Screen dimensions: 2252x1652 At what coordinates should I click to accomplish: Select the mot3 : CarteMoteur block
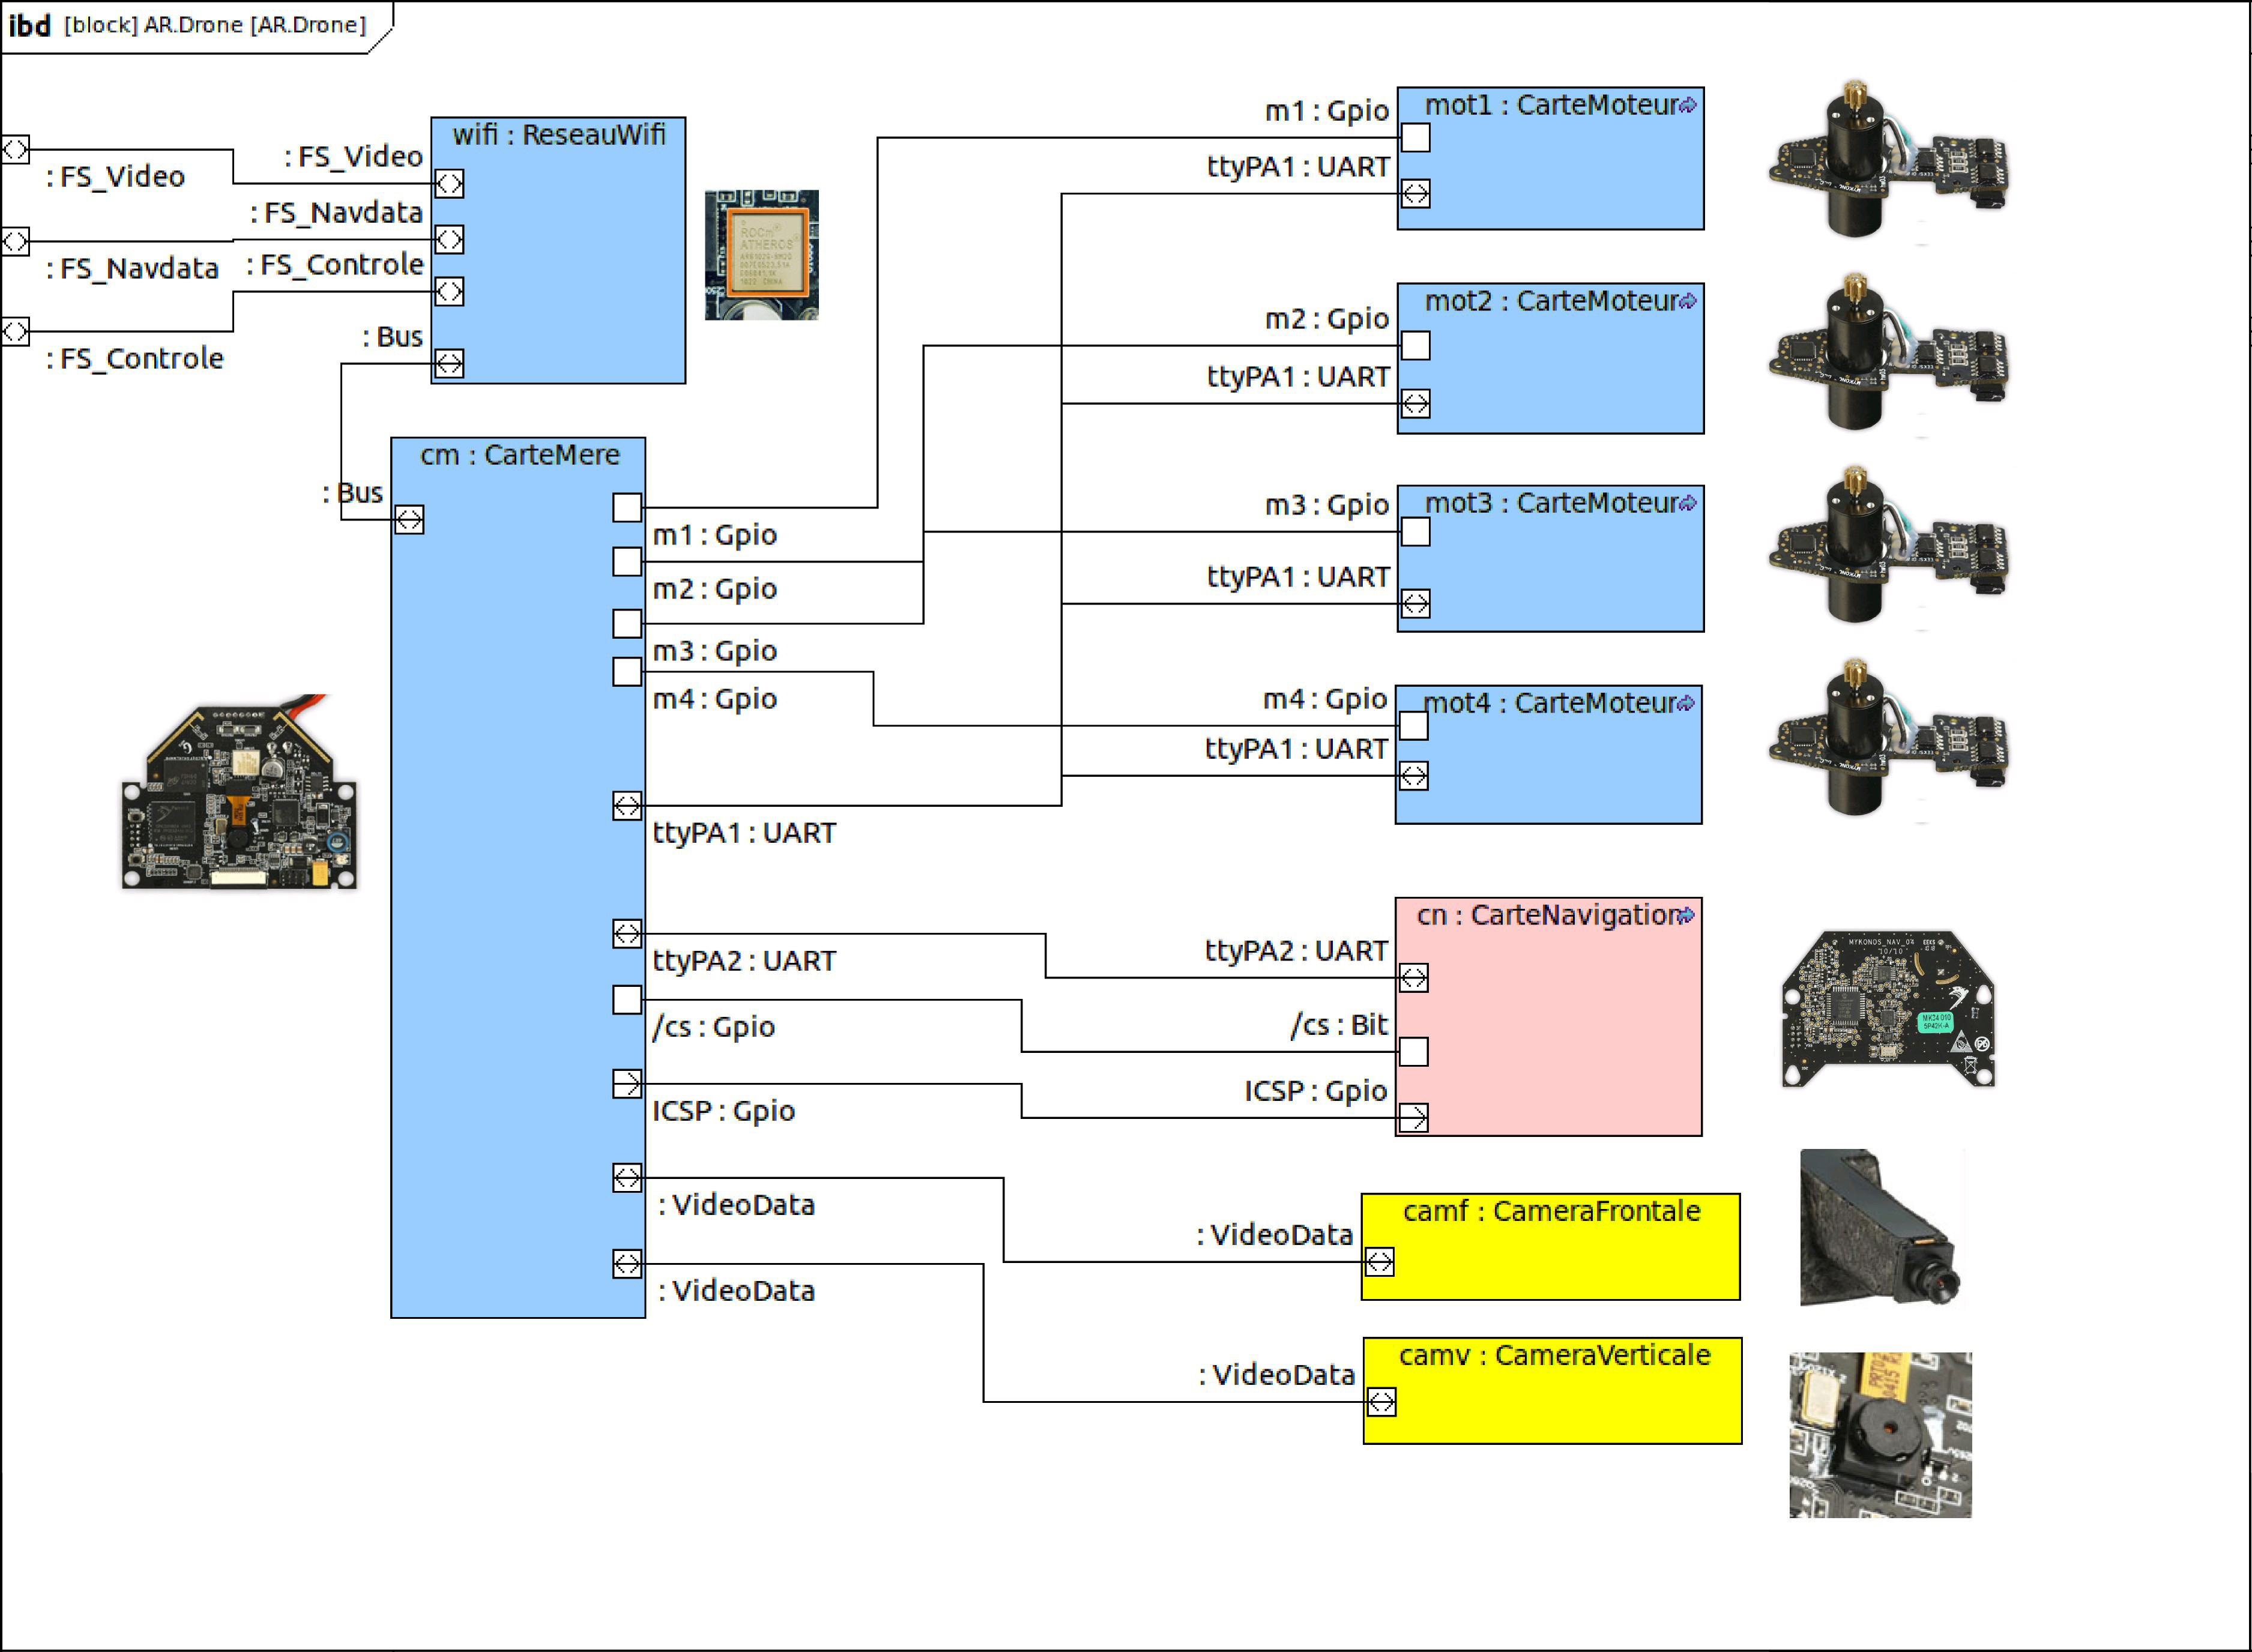click(x=1550, y=558)
